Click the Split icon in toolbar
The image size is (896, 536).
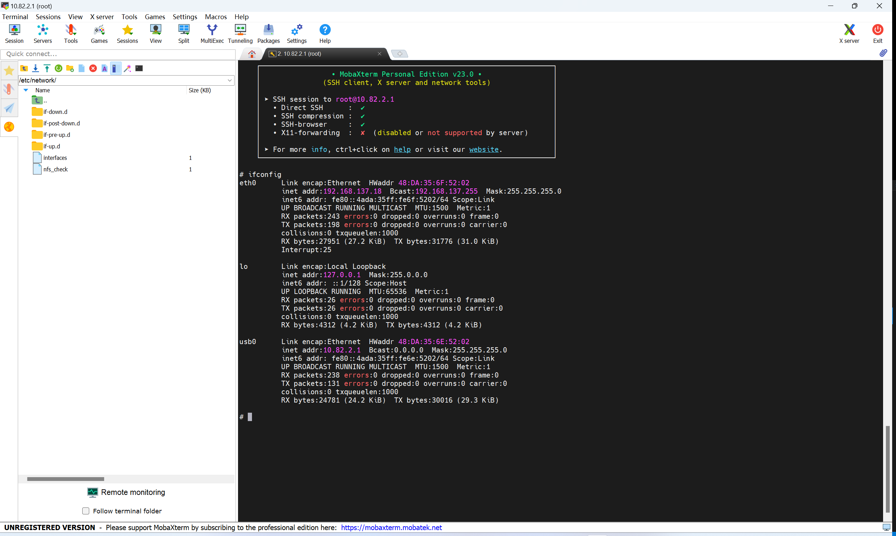pos(184,33)
